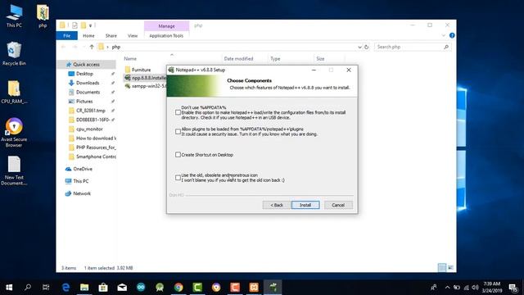Open Recycle Bin on desktop

coord(14,53)
